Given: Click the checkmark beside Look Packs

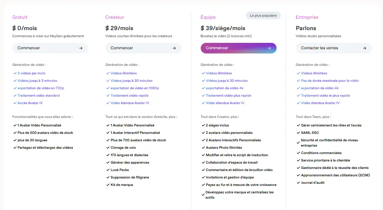Looking at the screenshot, I should pos(108,170).
